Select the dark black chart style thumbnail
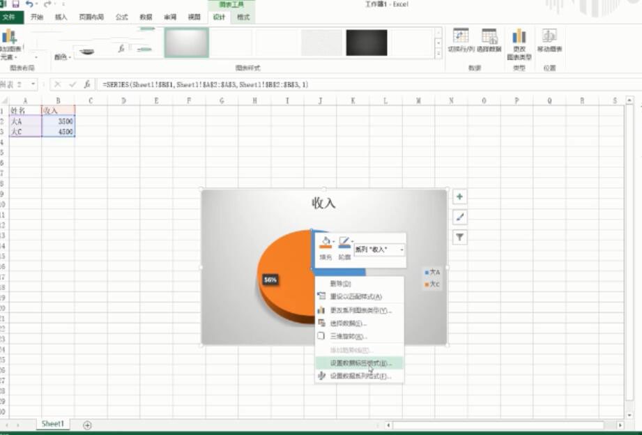Viewport: 642px width, 435px height. (x=366, y=43)
